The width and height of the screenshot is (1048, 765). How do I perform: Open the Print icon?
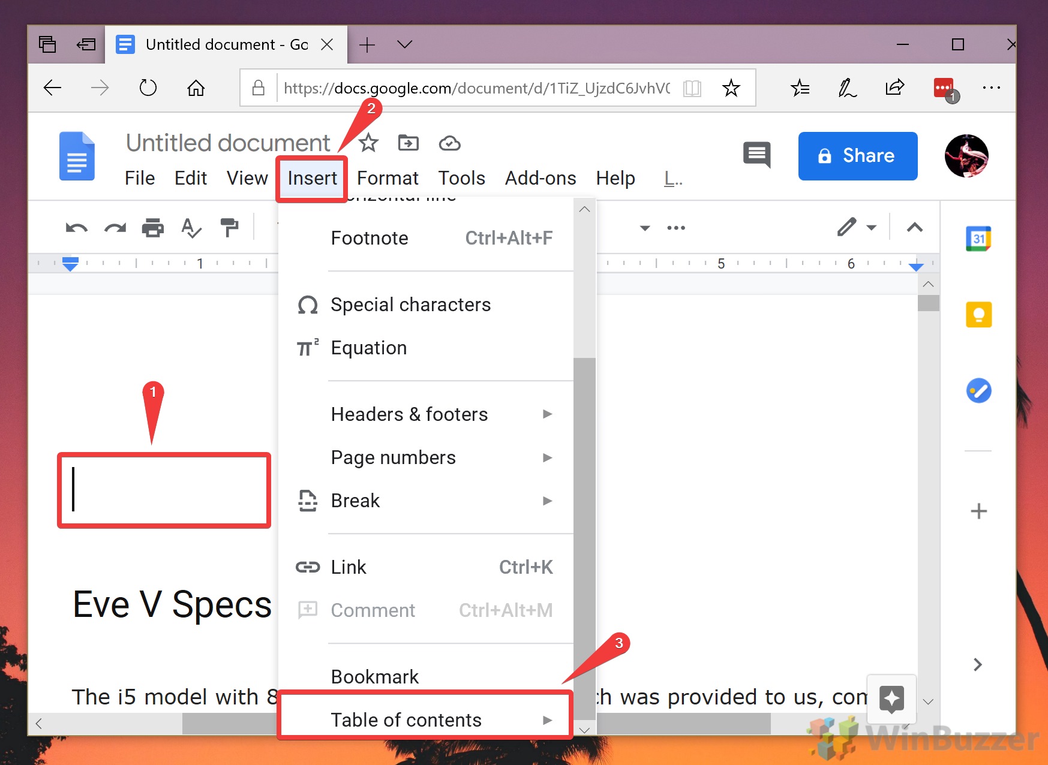click(x=153, y=228)
